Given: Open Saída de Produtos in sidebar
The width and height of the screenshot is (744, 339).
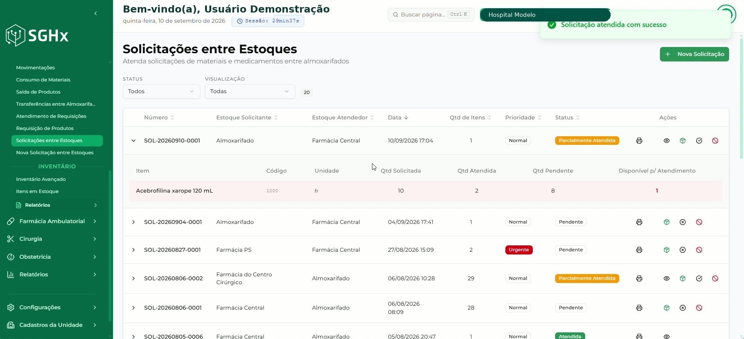Looking at the screenshot, I should [38, 92].
